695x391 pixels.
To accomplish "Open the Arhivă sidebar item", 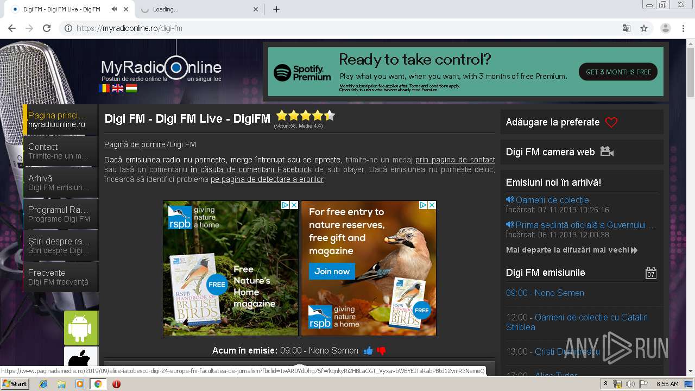I will [60, 182].
